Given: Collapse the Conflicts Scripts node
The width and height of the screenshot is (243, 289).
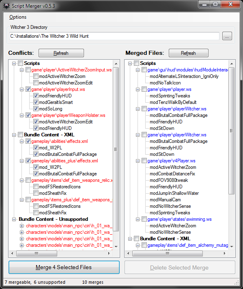Looking at the screenshot, I should pos(14,63).
